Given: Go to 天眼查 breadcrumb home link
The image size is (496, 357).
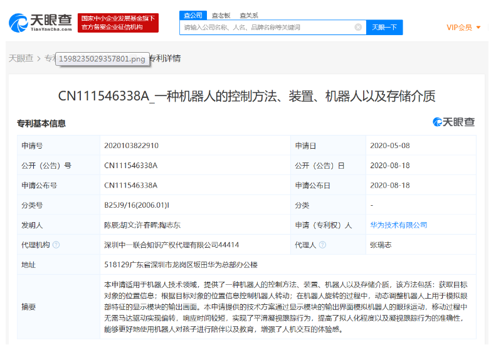Looking at the screenshot, I should 21,58.
